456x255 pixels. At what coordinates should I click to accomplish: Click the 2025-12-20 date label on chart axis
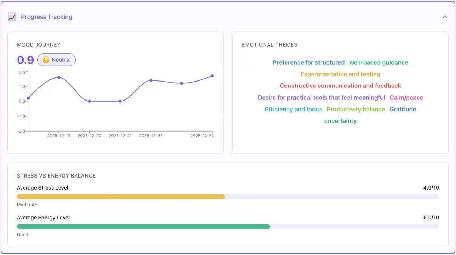tap(89, 136)
